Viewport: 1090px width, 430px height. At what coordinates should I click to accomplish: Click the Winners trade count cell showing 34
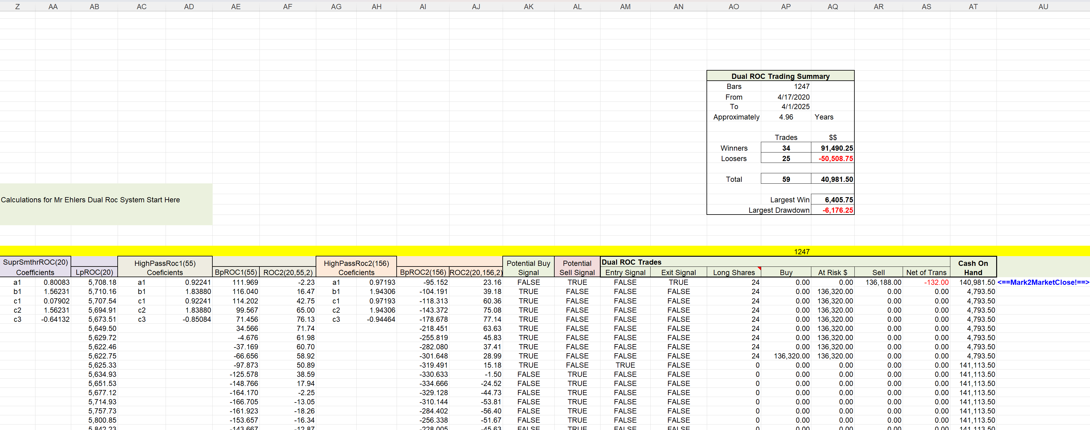(x=786, y=148)
